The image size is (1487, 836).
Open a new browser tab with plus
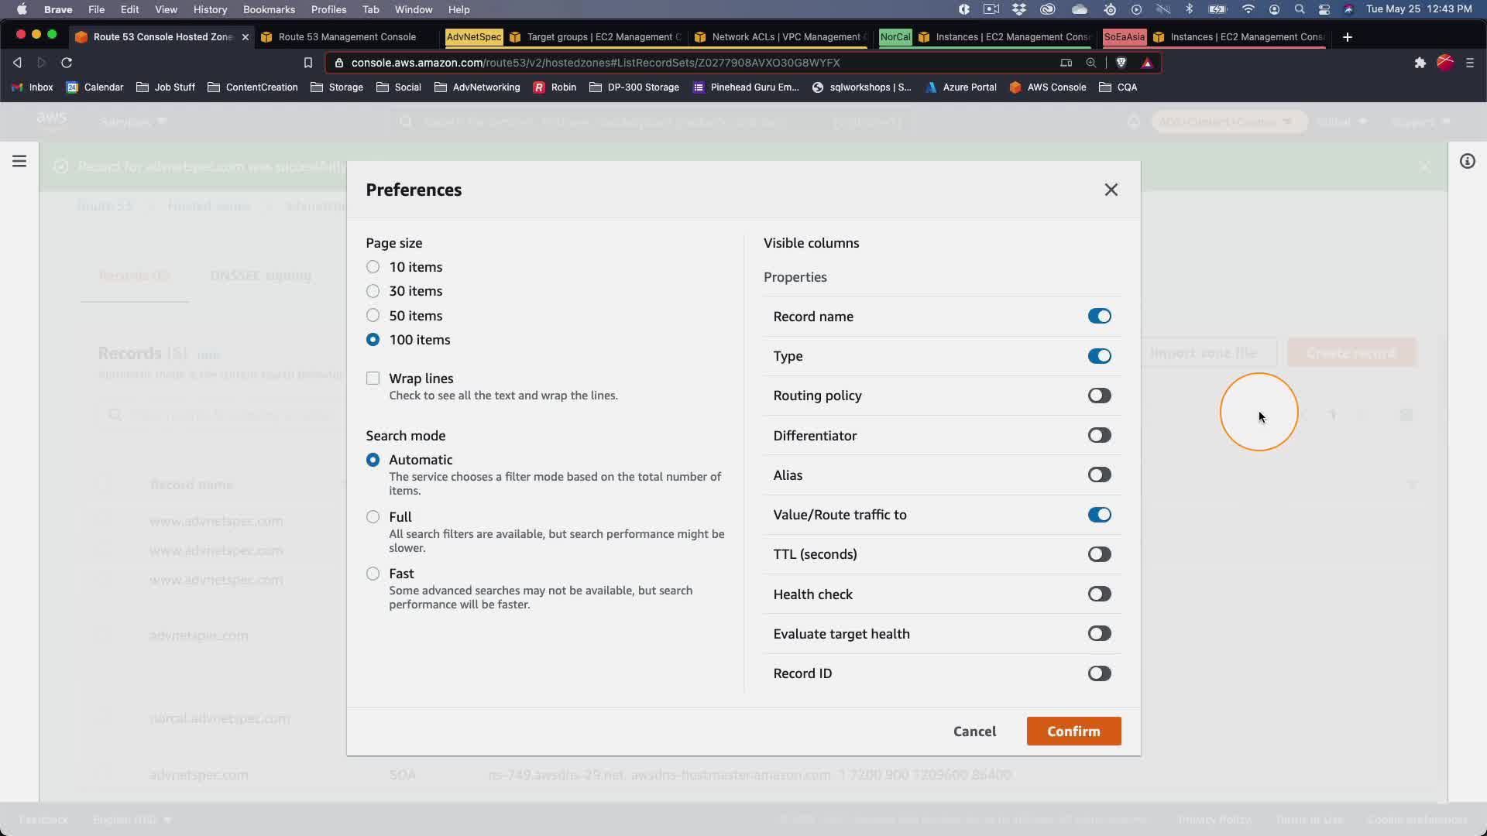[x=1347, y=37]
